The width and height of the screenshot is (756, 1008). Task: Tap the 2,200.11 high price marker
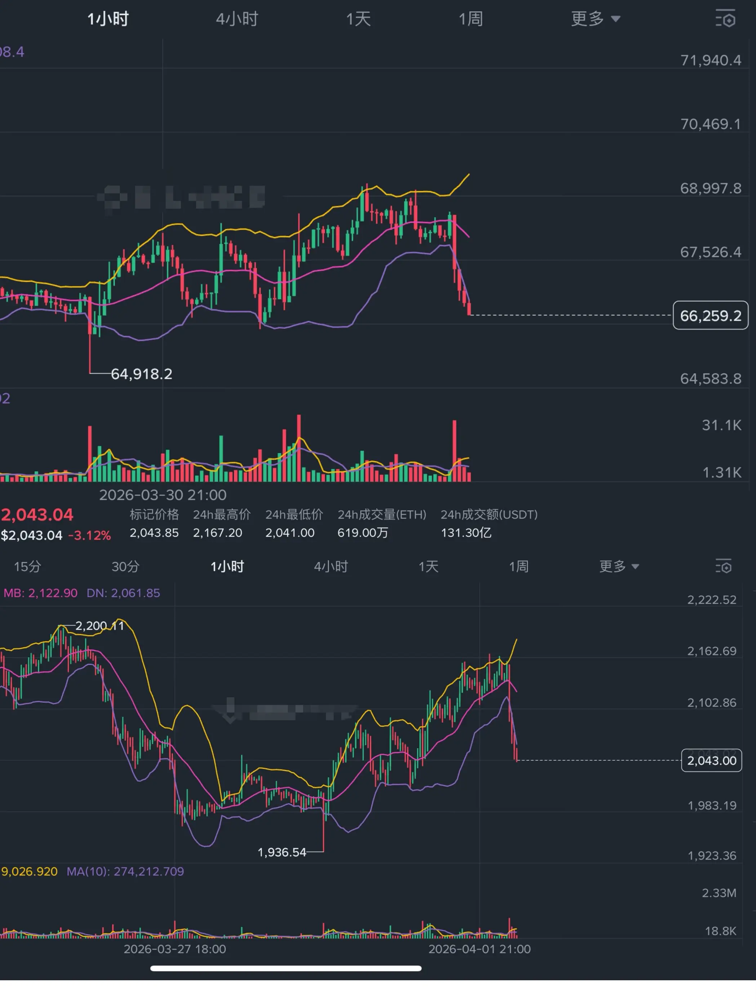pyautogui.click(x=99, y=625)
